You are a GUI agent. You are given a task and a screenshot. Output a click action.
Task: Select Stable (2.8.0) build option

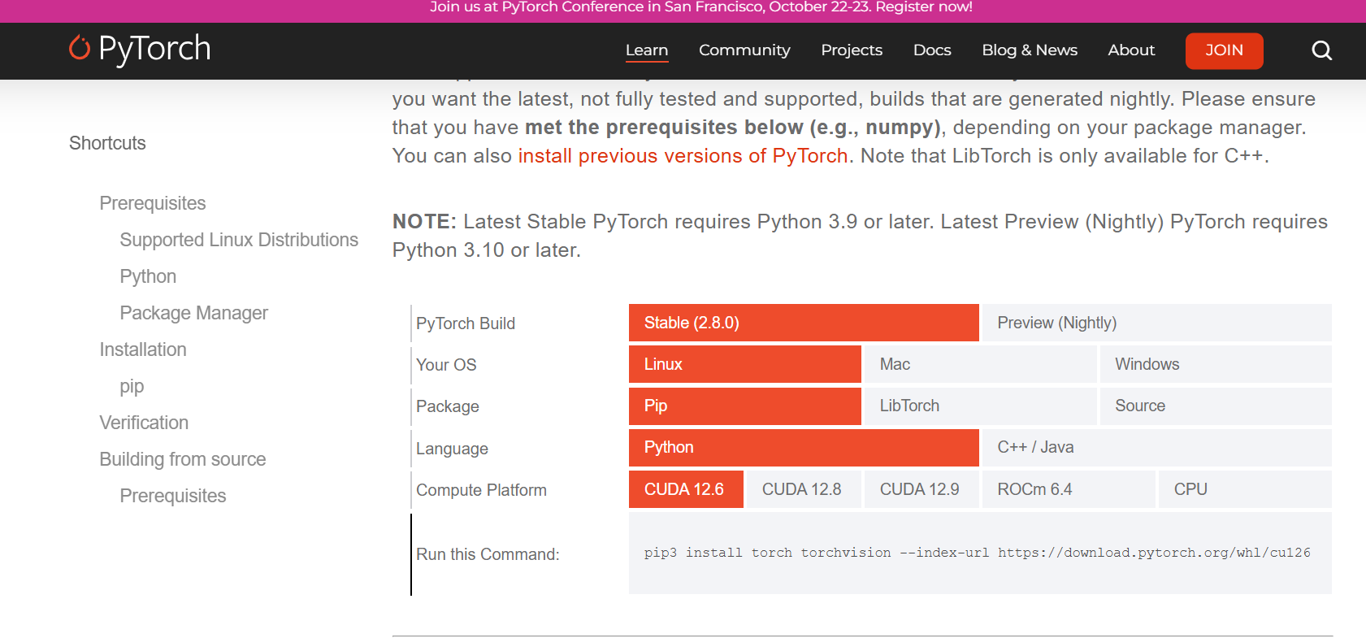click(x=804, y=323)
